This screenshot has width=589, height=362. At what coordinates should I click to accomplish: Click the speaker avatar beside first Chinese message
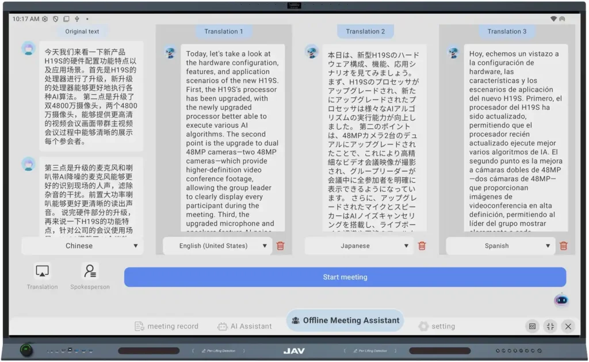(x=29, y=48)
